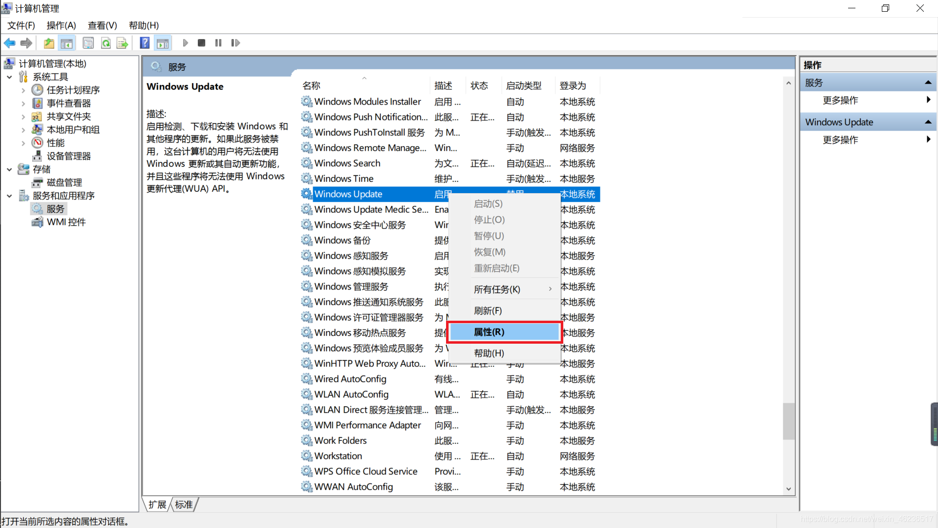Click the toolbar Refresh icon
938x528 pixels.
(x=106, y=43)
